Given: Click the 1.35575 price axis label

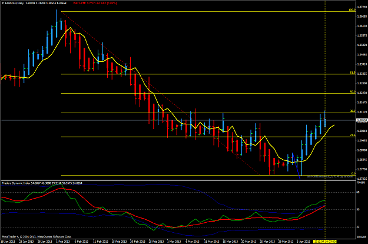Looking at the screenshot, I should pyautogui.click(x=362, y=36).
